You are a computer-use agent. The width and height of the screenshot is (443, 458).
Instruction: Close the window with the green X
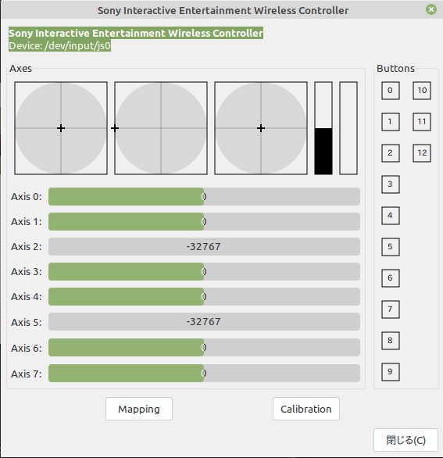tap(431, 9)
